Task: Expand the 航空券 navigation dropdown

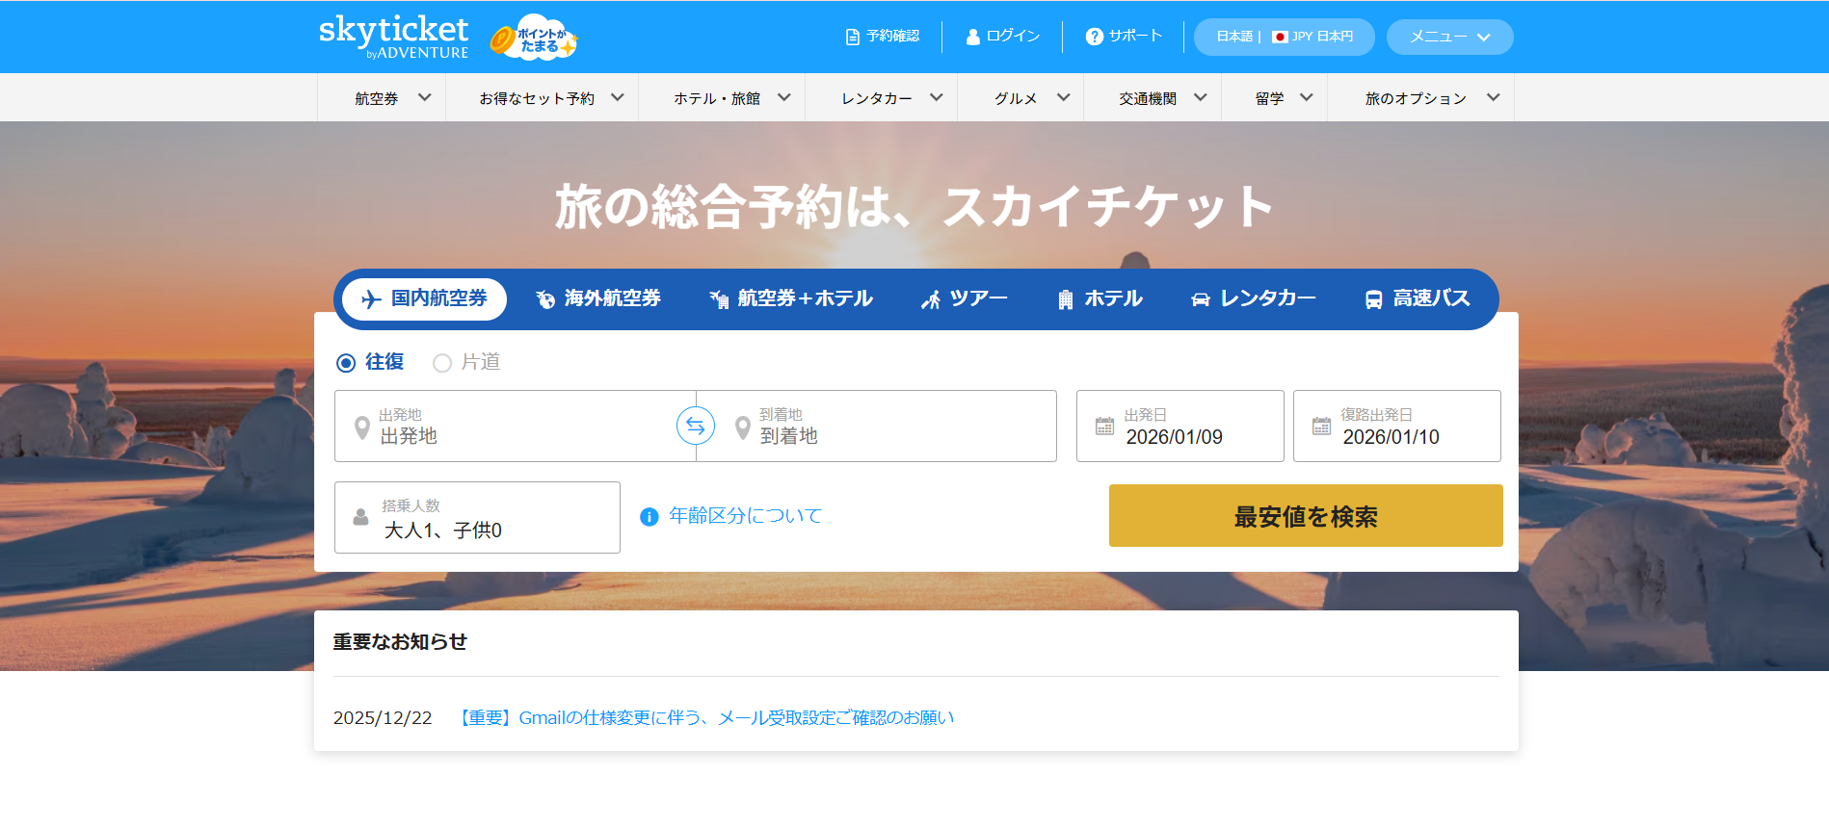Action: click(x=391, y=98)
